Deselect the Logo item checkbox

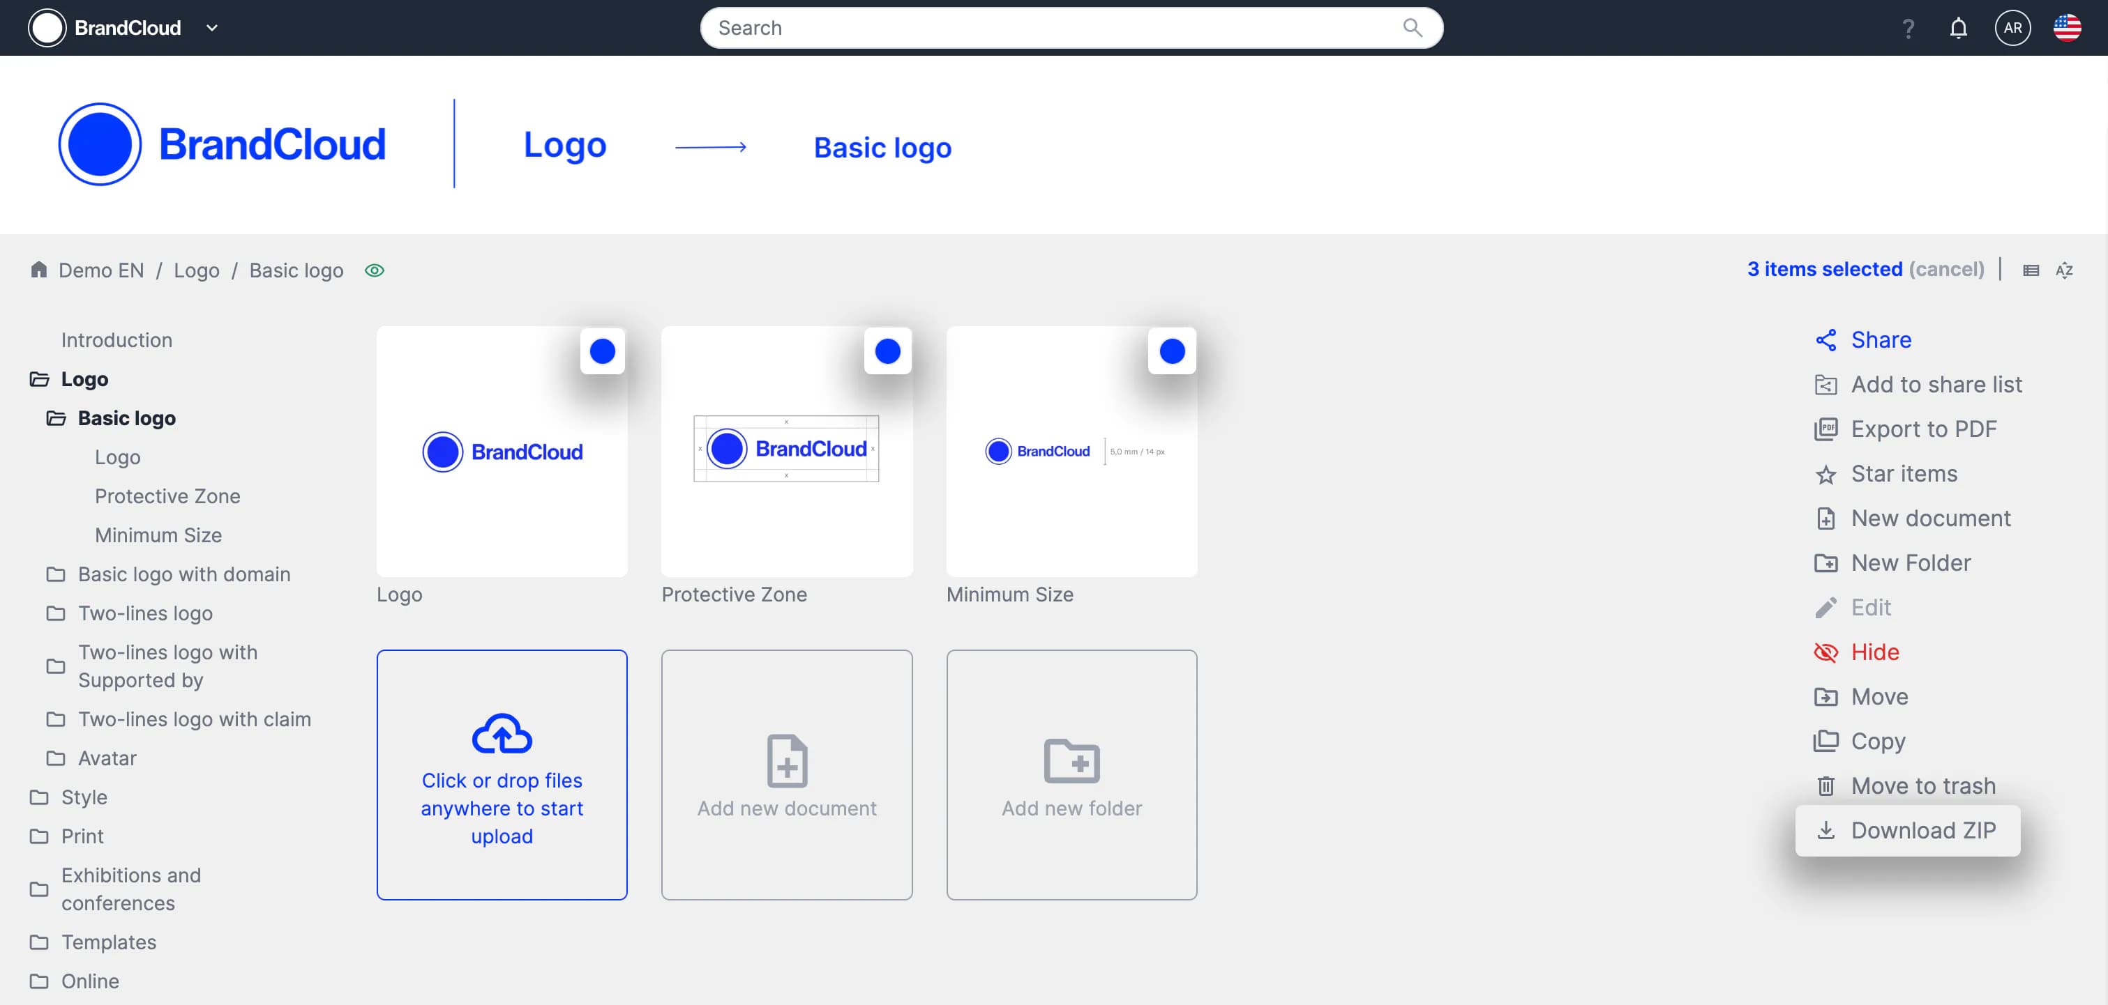click(602, 352)
